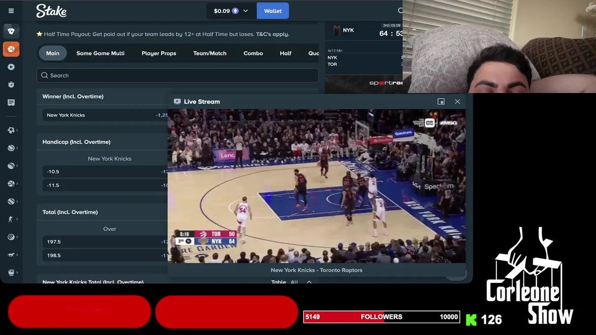Viewport: 596px width, 335px height.
Task: Expand the horse racing submenu chevron
Action: pyautogui.click(x=17, y=255)
